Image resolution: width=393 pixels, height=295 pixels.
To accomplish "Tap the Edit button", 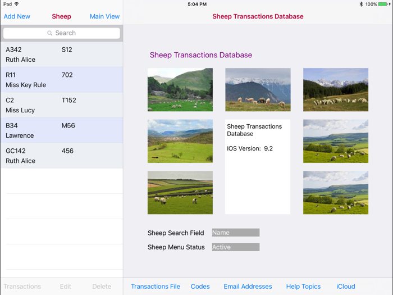I will (66, 287).
